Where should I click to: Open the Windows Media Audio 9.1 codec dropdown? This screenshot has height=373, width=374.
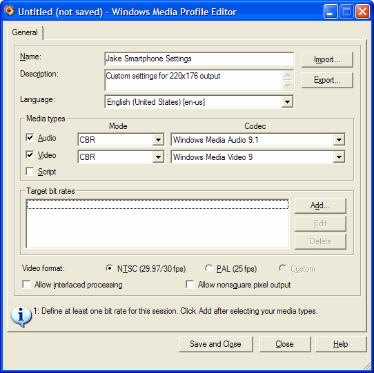click(x=339, y=140)
